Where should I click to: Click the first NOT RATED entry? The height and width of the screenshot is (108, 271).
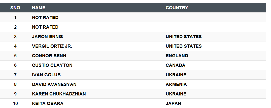[x=45, y=18]
